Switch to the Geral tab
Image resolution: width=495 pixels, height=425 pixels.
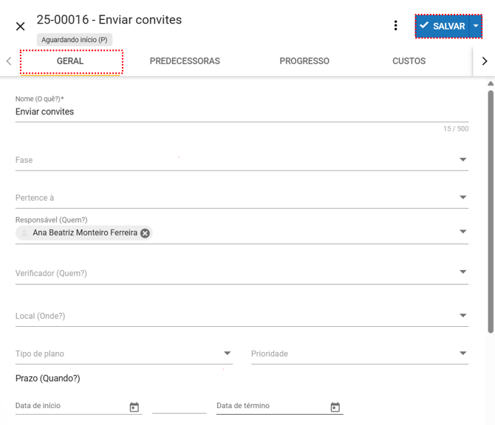pos(70,61)
